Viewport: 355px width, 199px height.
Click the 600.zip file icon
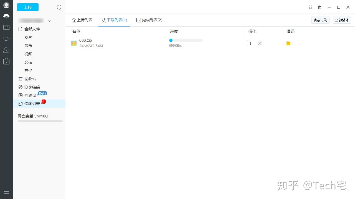(74, 43)
